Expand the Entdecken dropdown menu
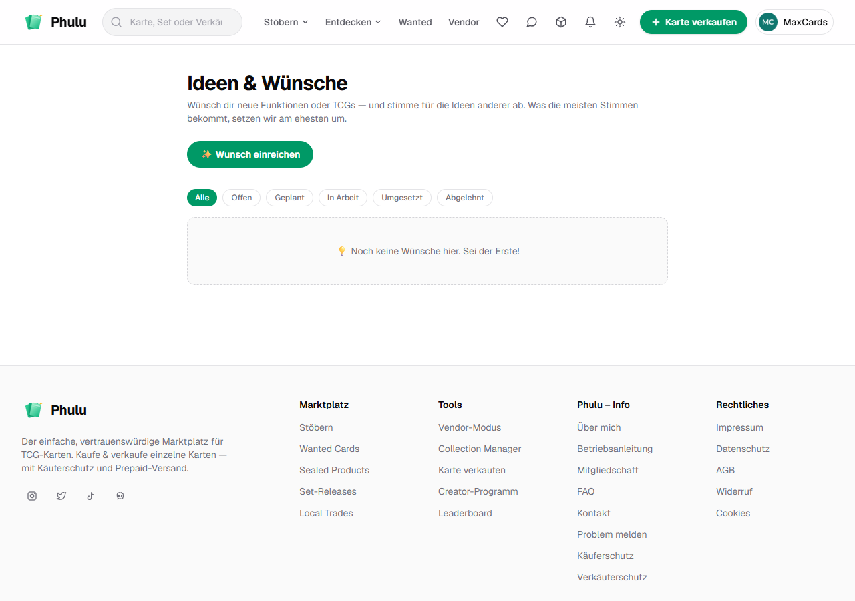855x601 pixels. [x=353, y=22]
